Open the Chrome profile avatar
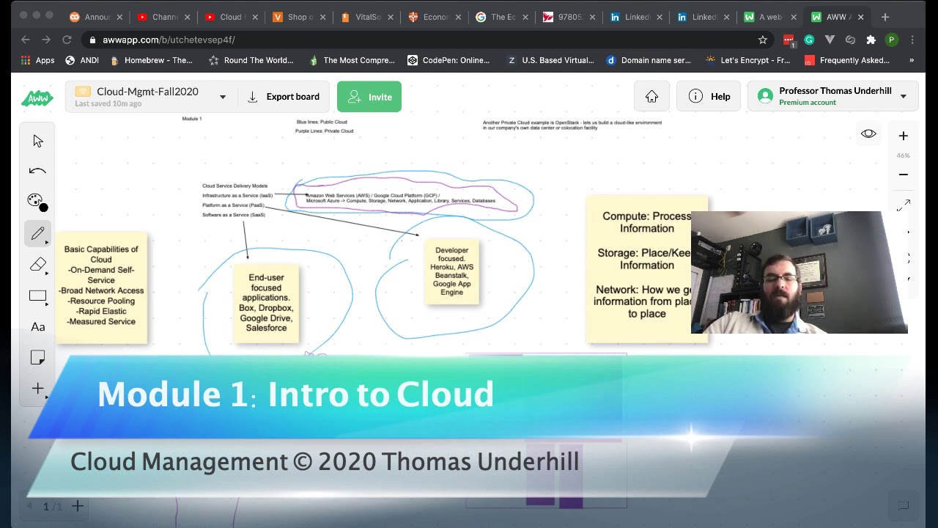This screenshot has width=938, height=528. pyautogui.click(x=891, y=40)
